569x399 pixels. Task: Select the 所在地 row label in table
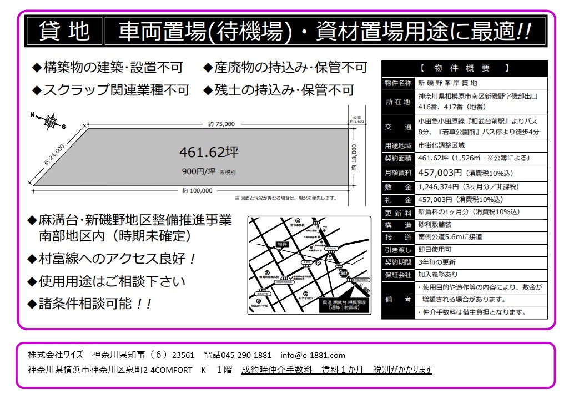click(x=398, y=102)
